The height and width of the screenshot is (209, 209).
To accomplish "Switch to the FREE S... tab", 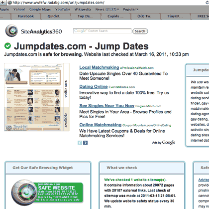I will 200,16.
